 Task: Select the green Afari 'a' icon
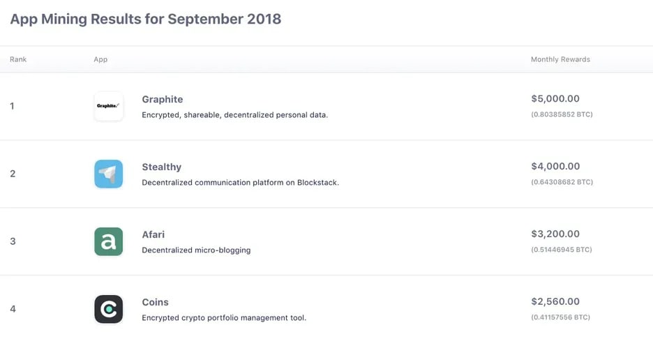click(109, 241)
